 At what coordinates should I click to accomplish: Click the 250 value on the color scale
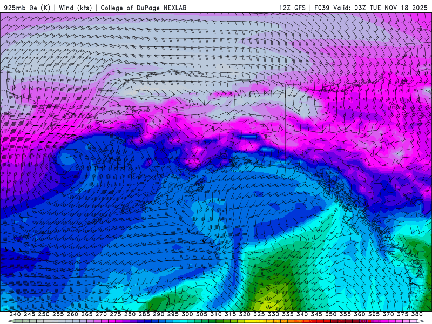point(44,314)
